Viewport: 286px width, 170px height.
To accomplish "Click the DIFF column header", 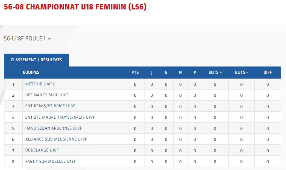I will (268, 72).
